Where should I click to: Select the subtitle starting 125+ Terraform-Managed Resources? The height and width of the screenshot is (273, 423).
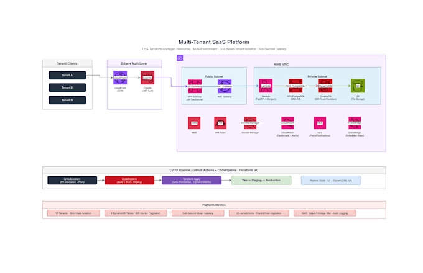coord(214,49)
